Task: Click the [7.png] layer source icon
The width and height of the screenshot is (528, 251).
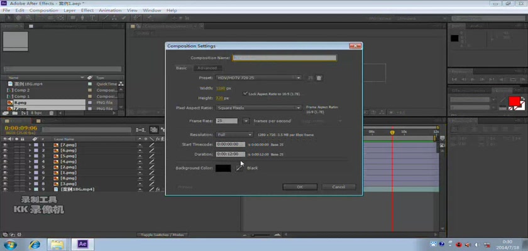Action: pyautogui.click(x=56, y=145)
